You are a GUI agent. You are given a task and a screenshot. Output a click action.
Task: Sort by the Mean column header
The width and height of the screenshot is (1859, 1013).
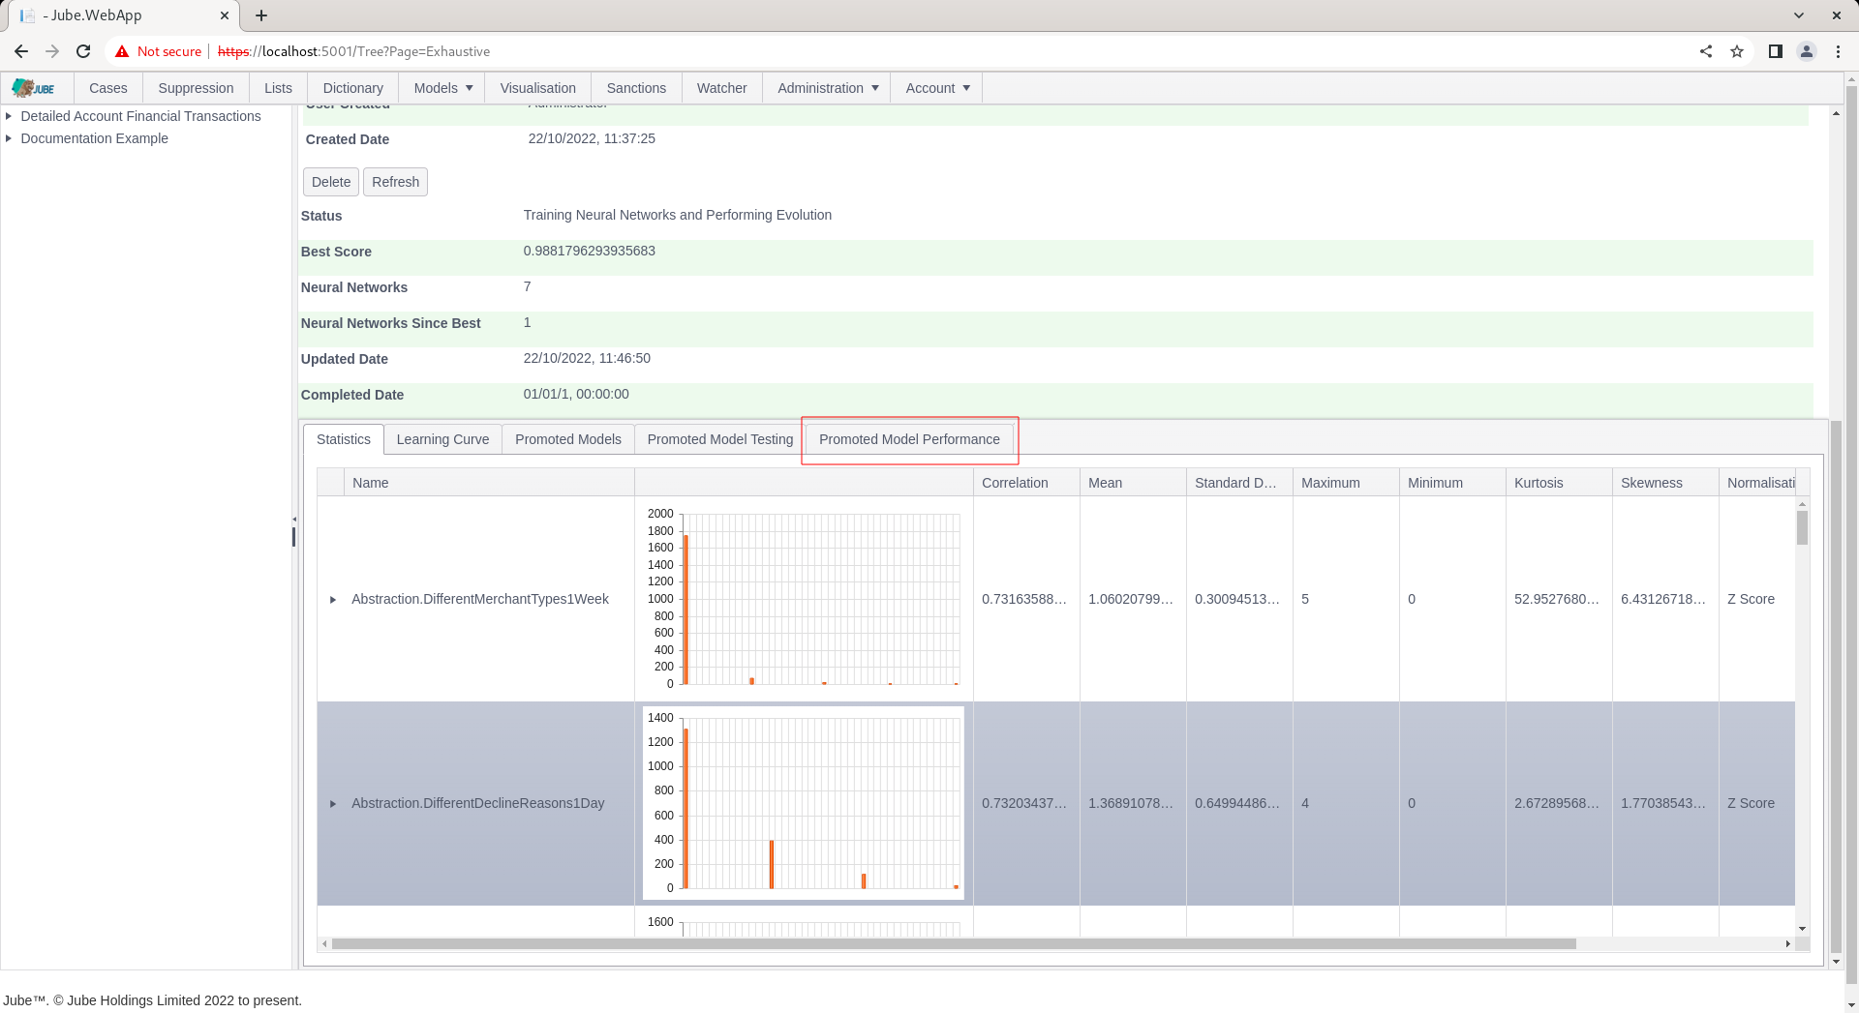[1133, 483]
